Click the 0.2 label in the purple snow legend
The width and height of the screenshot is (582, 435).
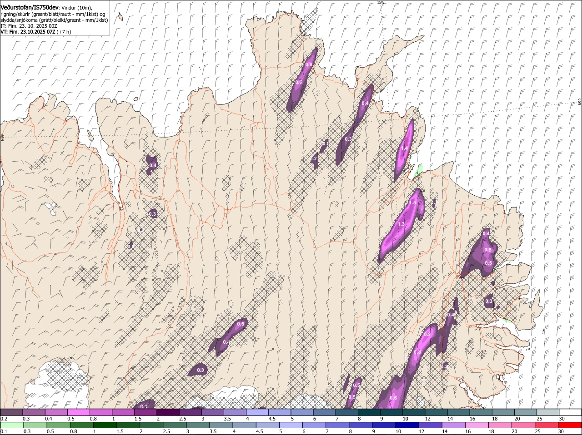4,419
